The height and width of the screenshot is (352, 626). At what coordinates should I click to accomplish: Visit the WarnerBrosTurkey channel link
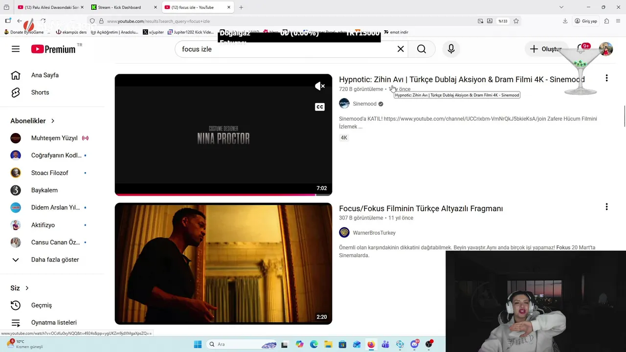point(374,233)
